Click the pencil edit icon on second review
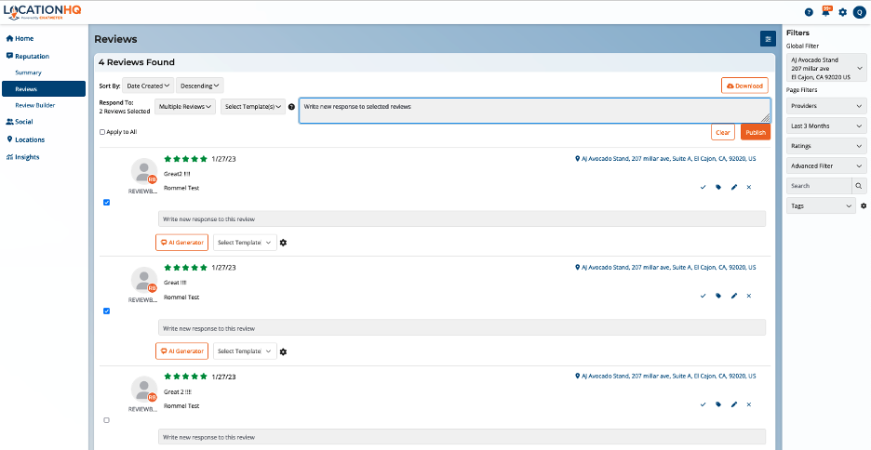 pyautogui.click(x=733, y=296)
